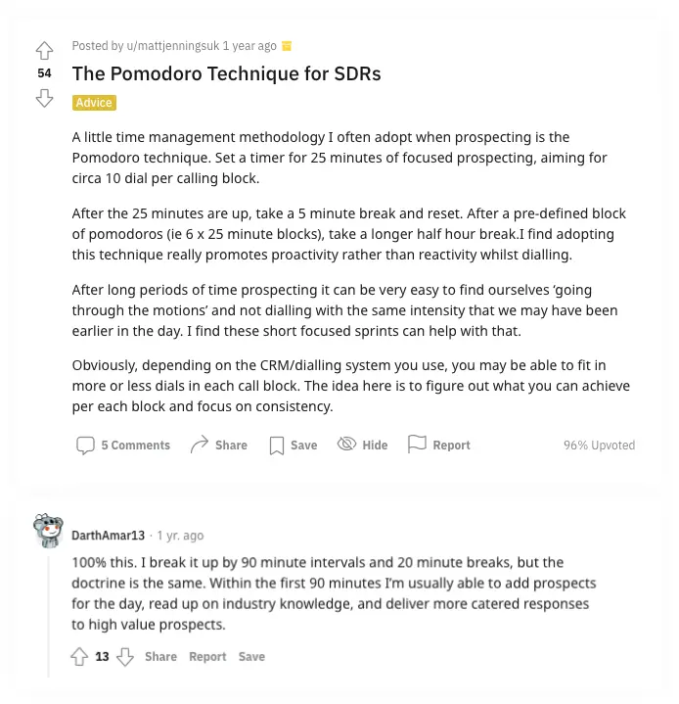Select the Advice flair tag
This screenshot has width=679, height=704.
pos(94,103)
